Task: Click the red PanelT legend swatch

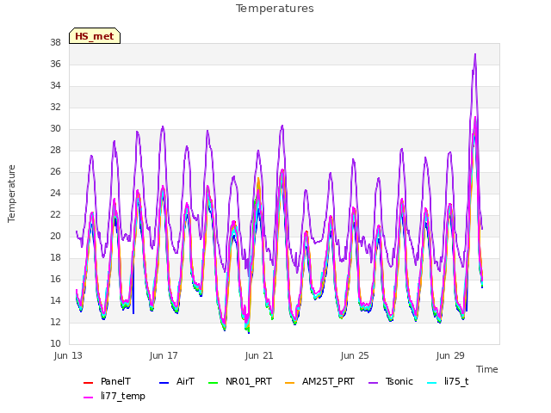Action: click(88, 382)
